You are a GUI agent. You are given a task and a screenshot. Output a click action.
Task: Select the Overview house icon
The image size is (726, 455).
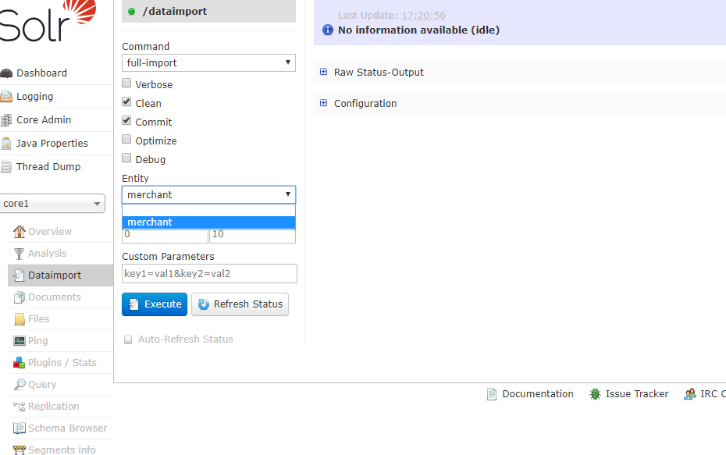19,232
